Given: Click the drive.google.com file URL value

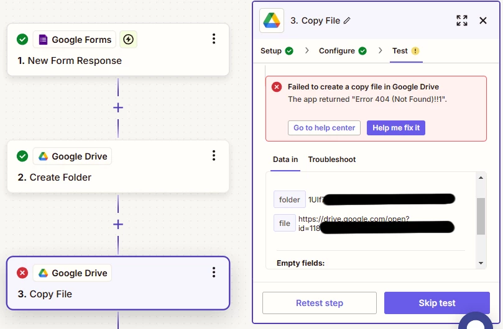Looking at the screenshot, I should (x=354, y=223).
